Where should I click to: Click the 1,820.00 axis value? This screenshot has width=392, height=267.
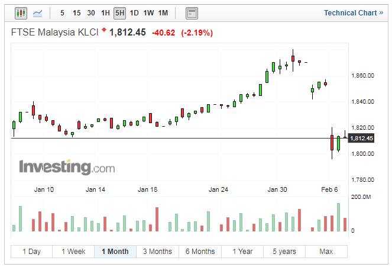click(x=363, y=128)
